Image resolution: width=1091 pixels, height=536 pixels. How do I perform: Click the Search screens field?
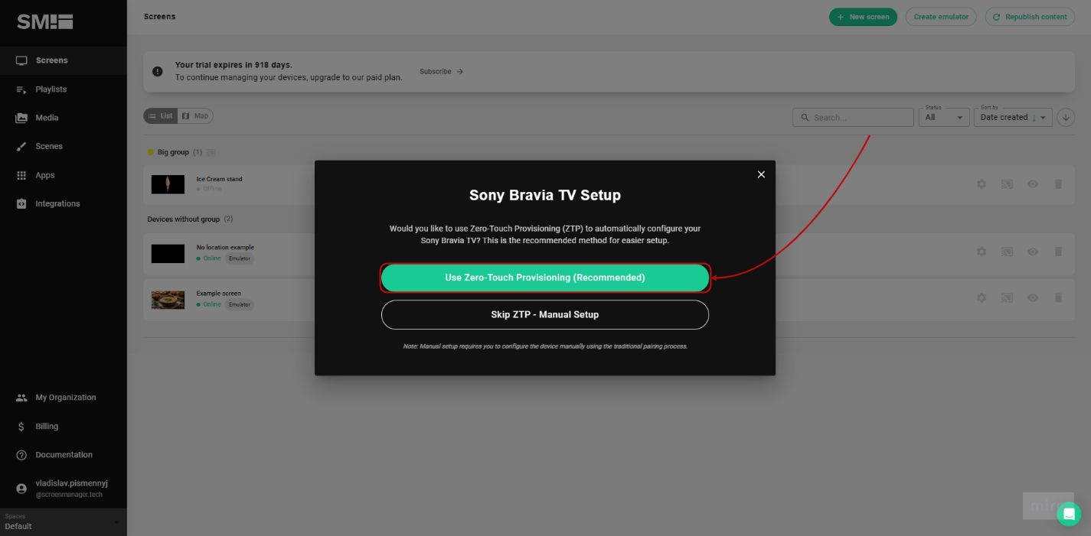tap(853, 117)
